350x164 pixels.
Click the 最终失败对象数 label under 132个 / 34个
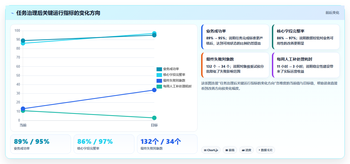coord(152,149)
